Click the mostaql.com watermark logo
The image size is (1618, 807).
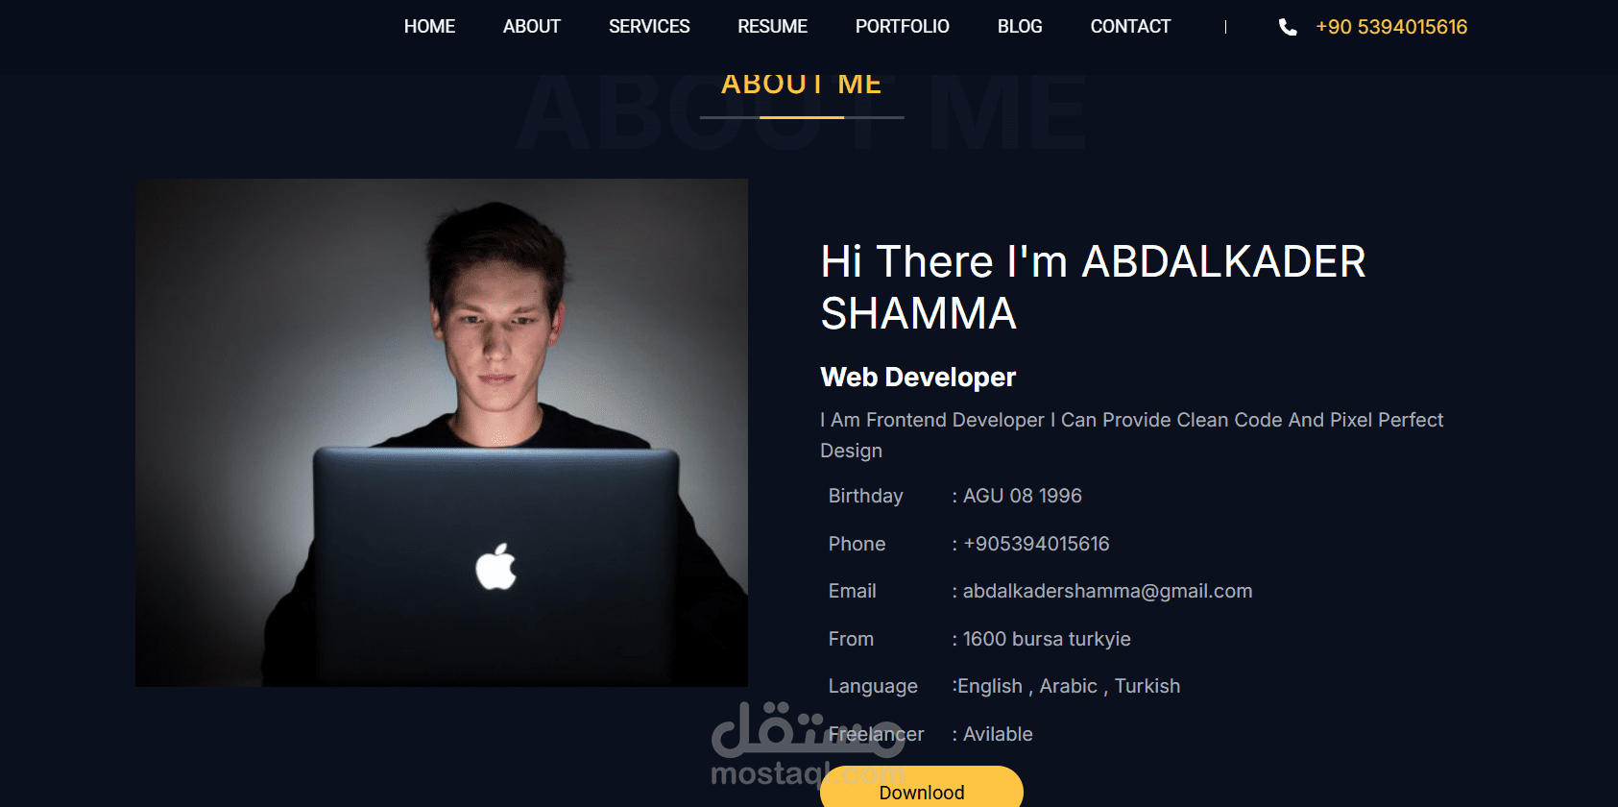pos(808,745)
